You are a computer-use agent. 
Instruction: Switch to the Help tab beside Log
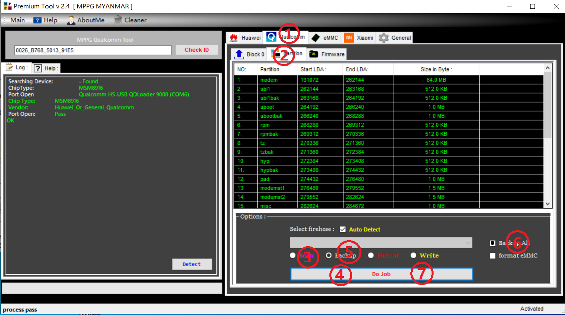tap(46, 68)
